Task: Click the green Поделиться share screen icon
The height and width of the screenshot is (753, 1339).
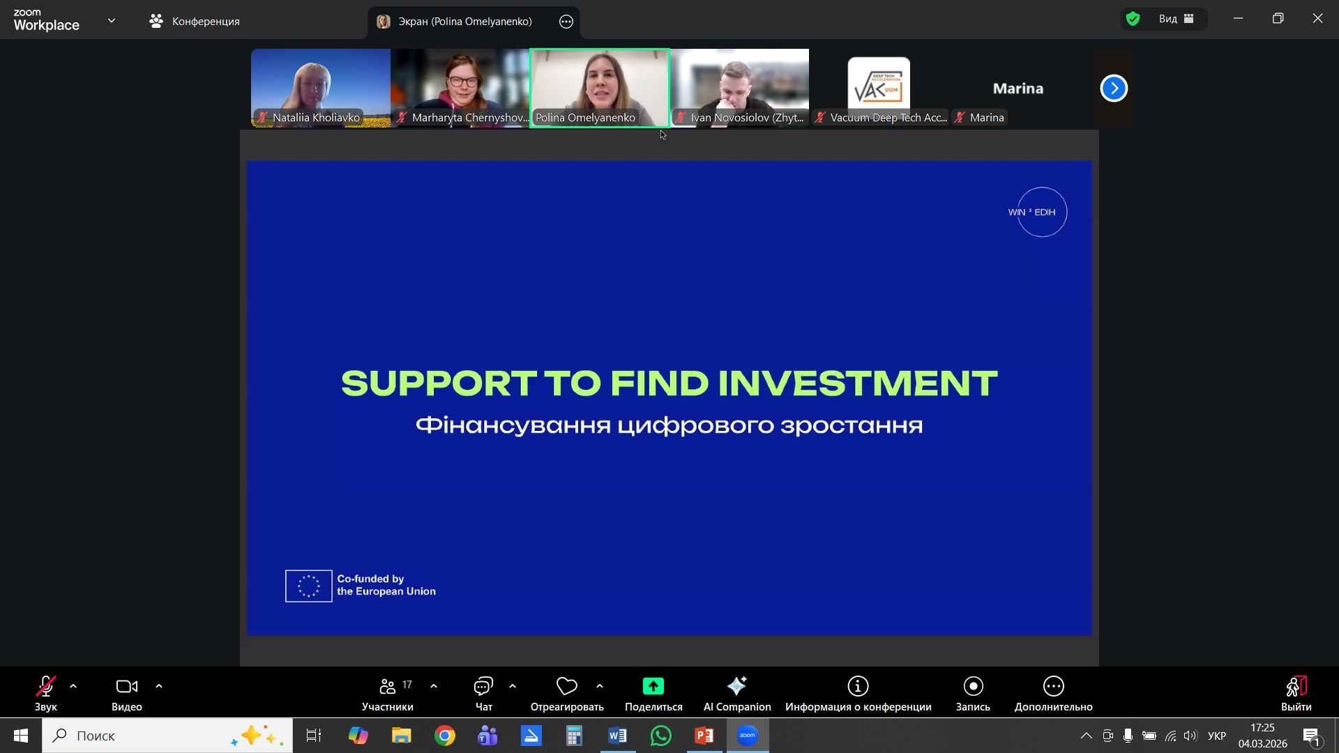Action: click(653, 687)
